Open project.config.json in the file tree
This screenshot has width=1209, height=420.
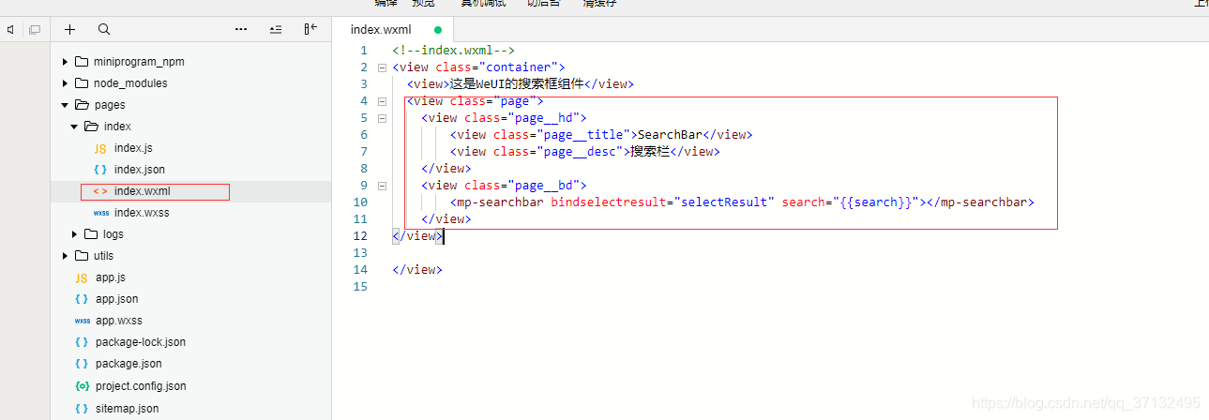[x=141, y=385]
